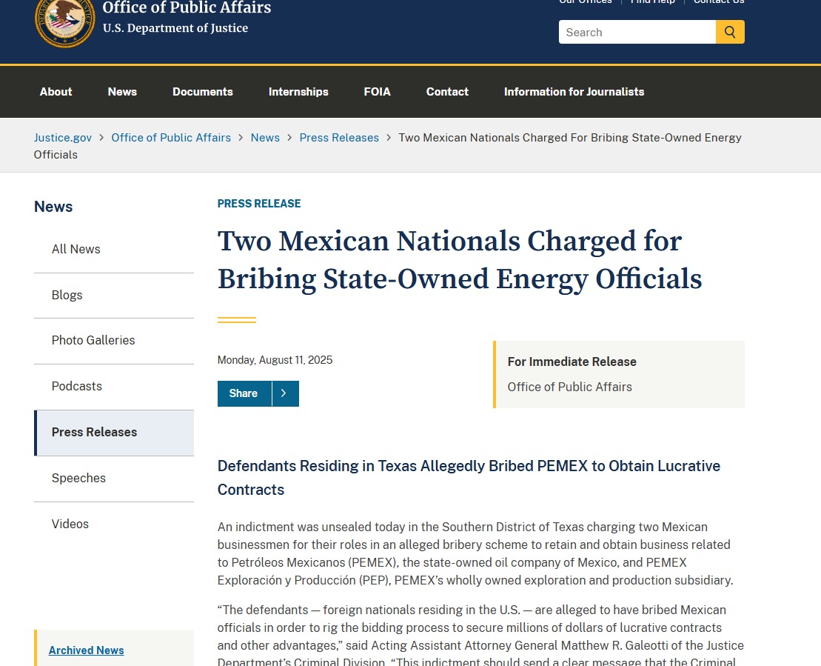Click the Share button
The height and width of the screenshot is (666, 821).
244,393
